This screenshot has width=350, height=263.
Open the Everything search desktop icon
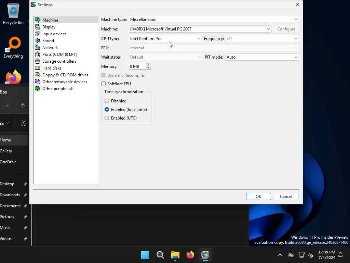coord(13,48)
